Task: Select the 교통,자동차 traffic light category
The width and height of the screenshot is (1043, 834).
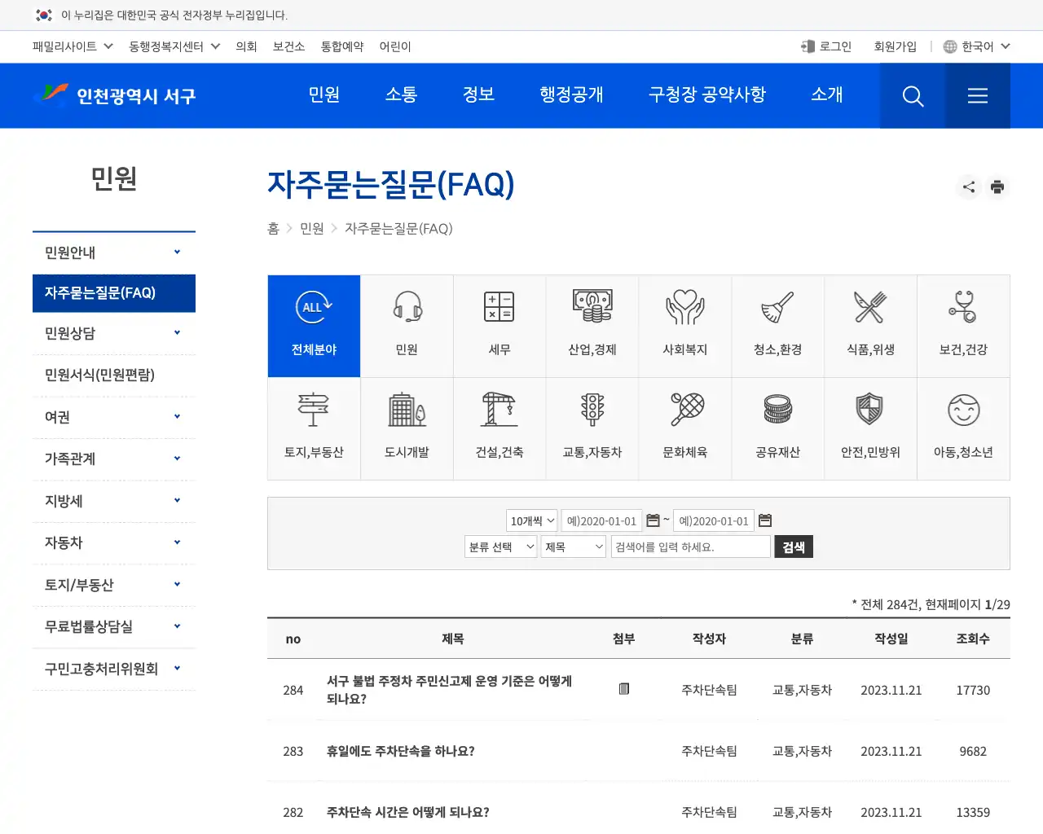Action: coord(592,428)
